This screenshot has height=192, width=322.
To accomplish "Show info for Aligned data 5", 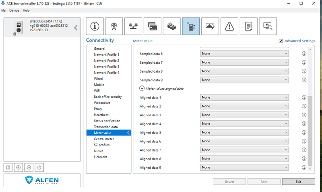I will [x=304, y=133].
